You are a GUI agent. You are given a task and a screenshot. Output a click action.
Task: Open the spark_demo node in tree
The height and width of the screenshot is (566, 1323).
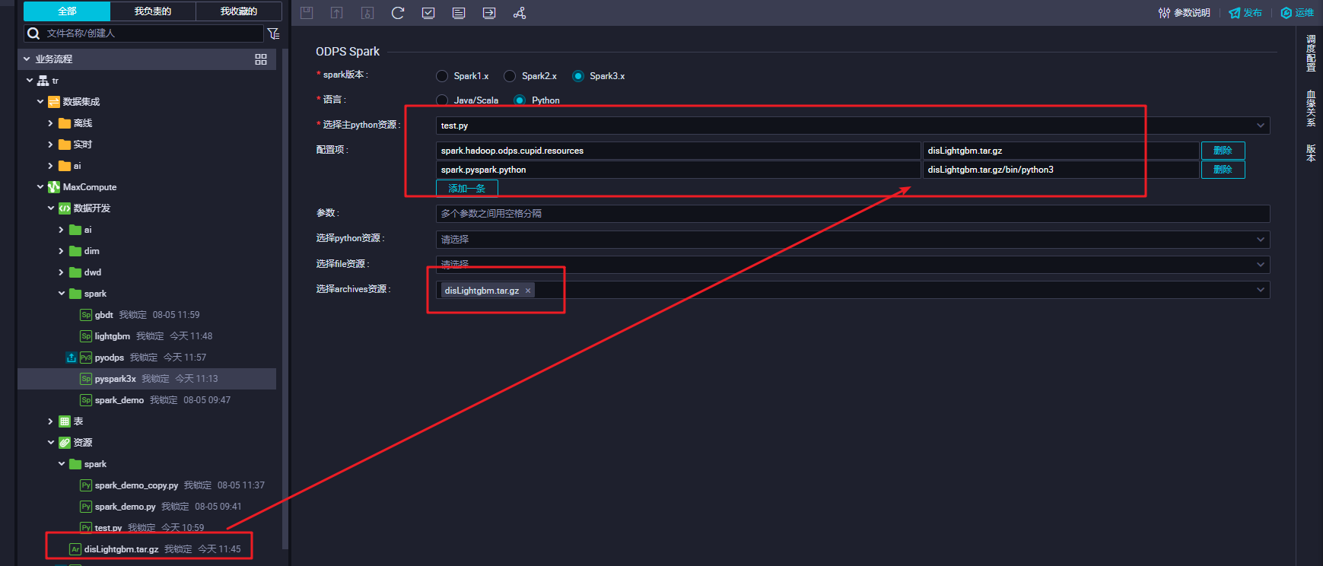tap(119, 400)
